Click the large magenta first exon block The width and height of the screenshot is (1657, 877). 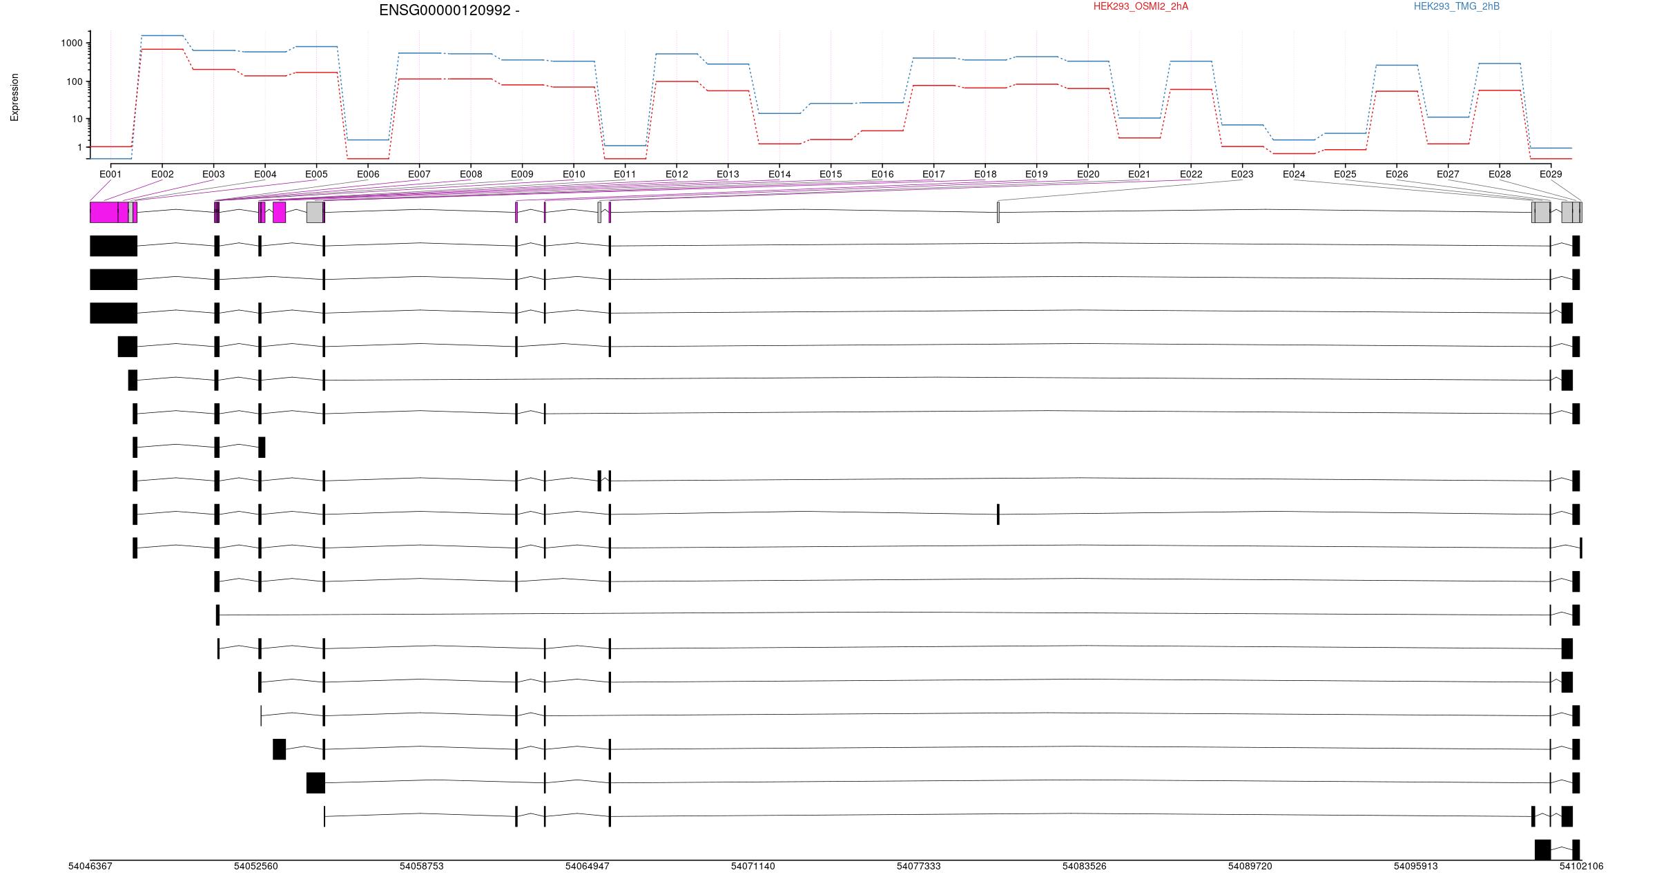point(104,212)
